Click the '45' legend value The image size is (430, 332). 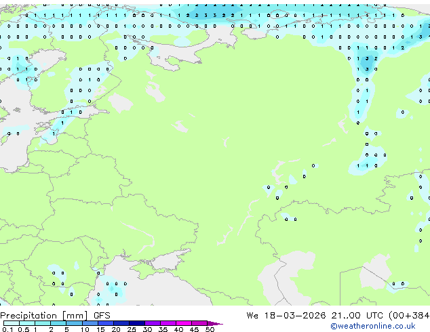click(194, 329)
